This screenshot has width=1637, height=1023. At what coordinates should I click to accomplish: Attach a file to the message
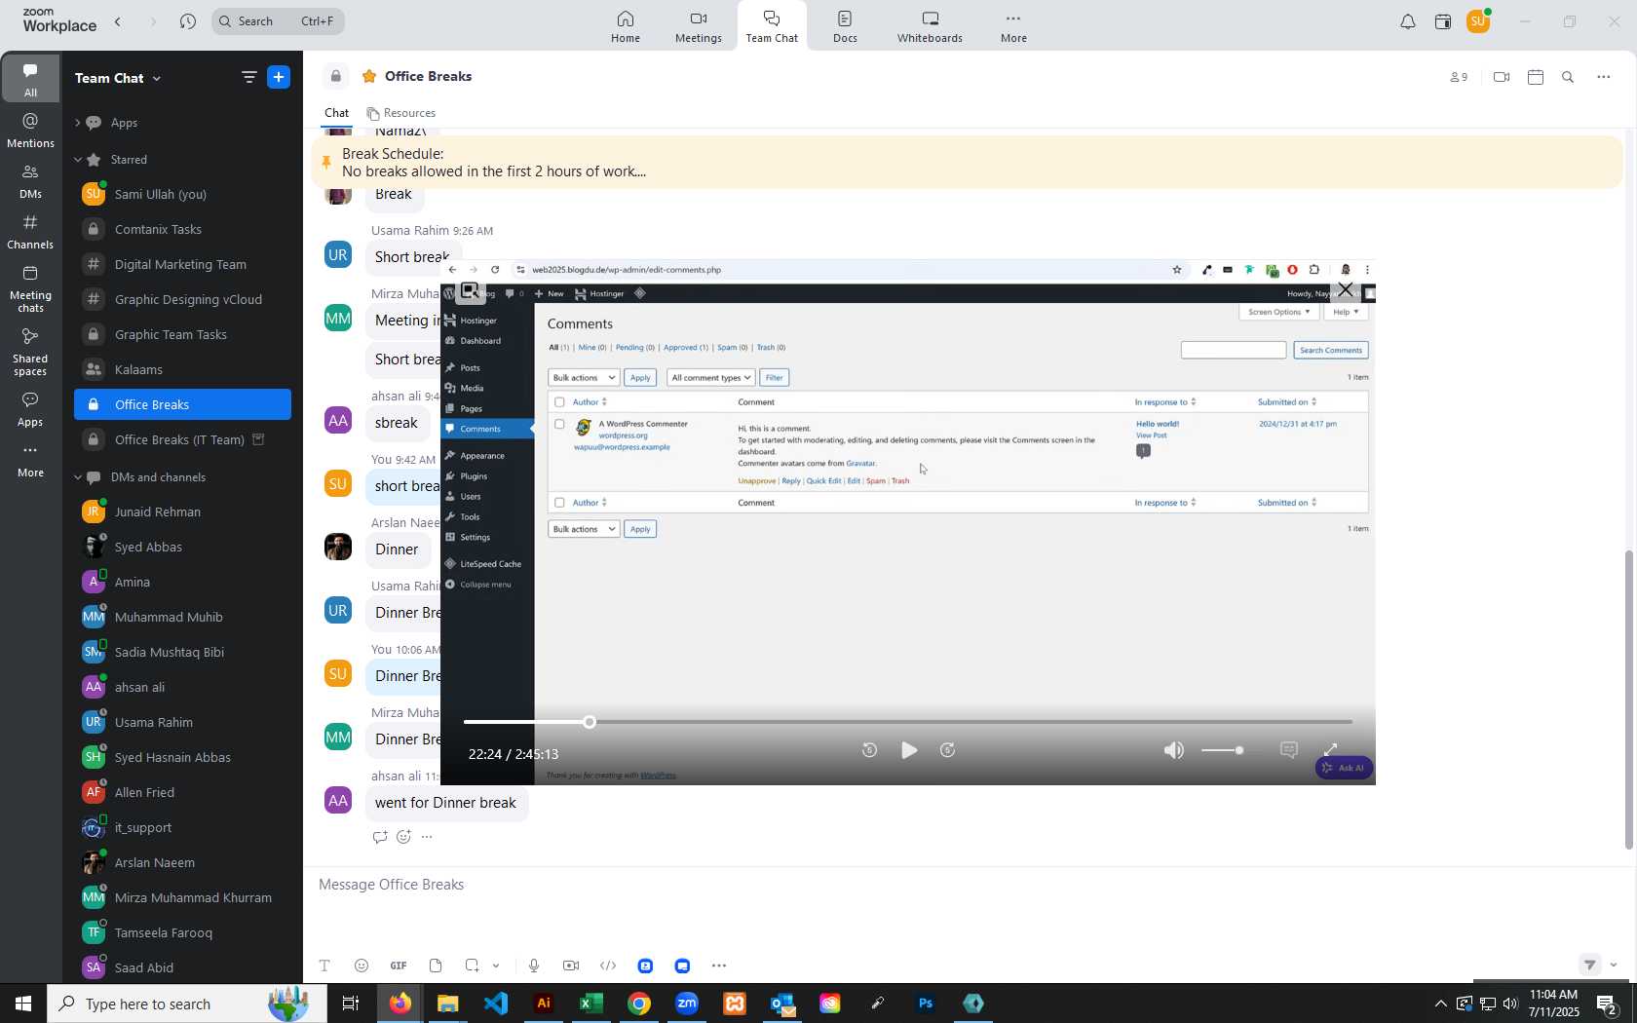436,966
